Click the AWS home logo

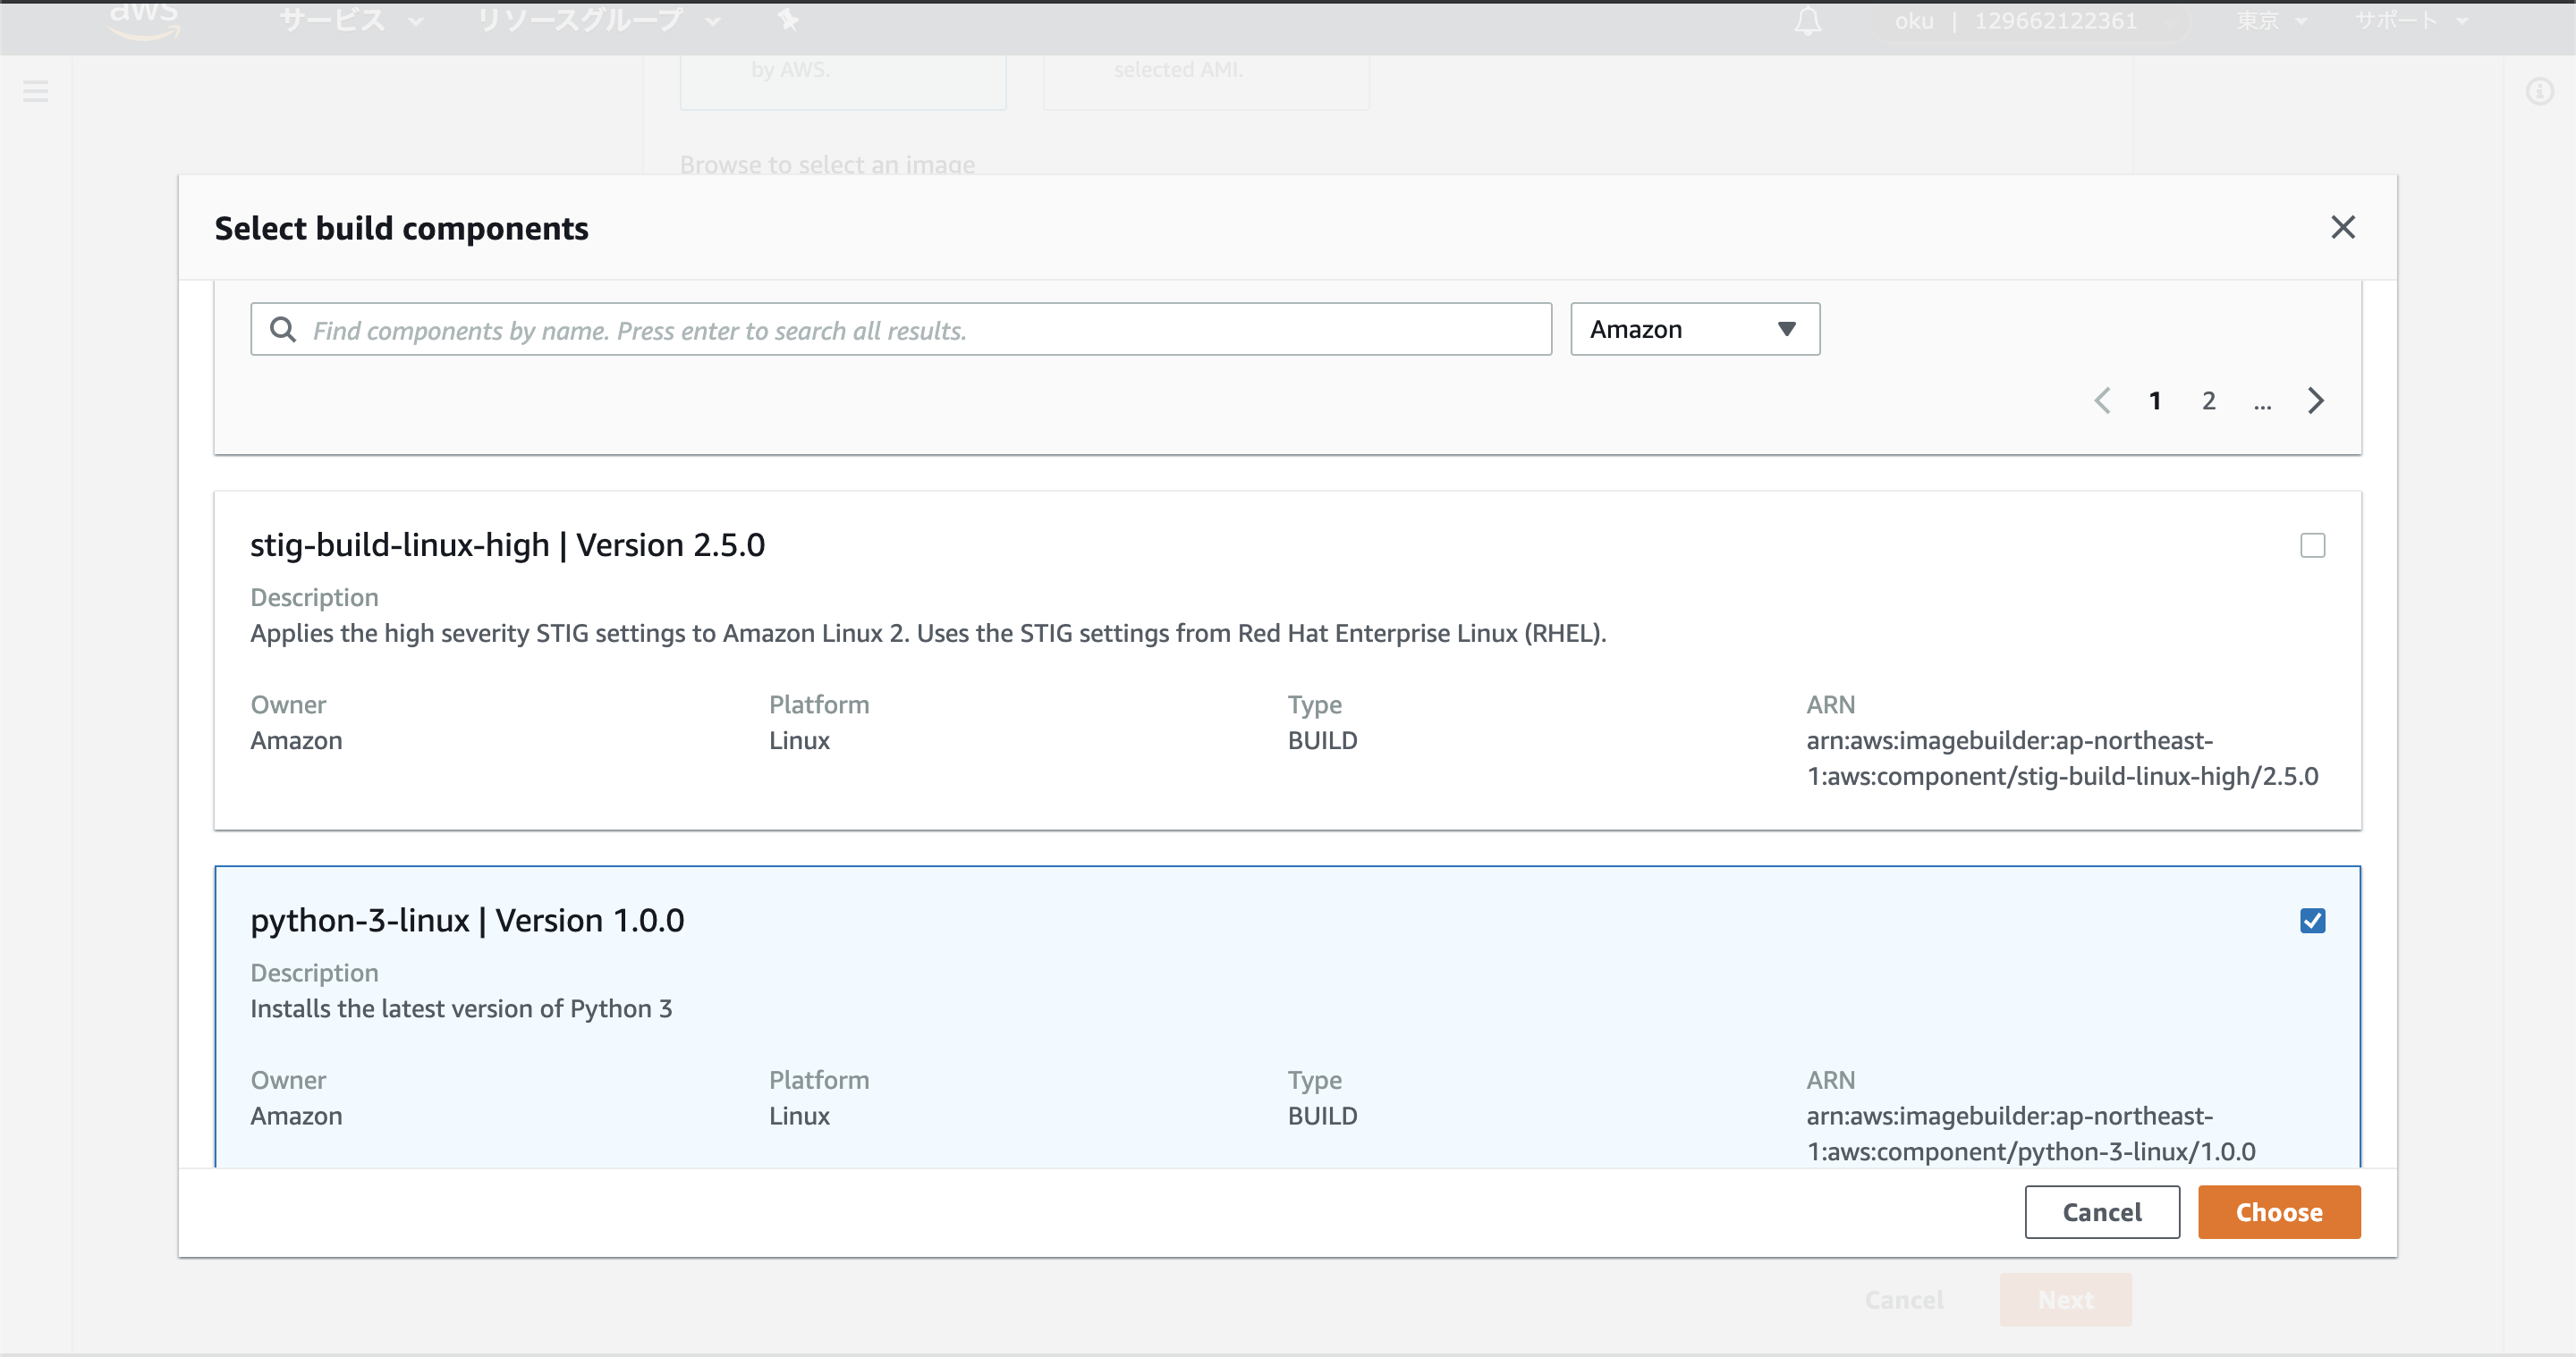[x=143, y=18]
